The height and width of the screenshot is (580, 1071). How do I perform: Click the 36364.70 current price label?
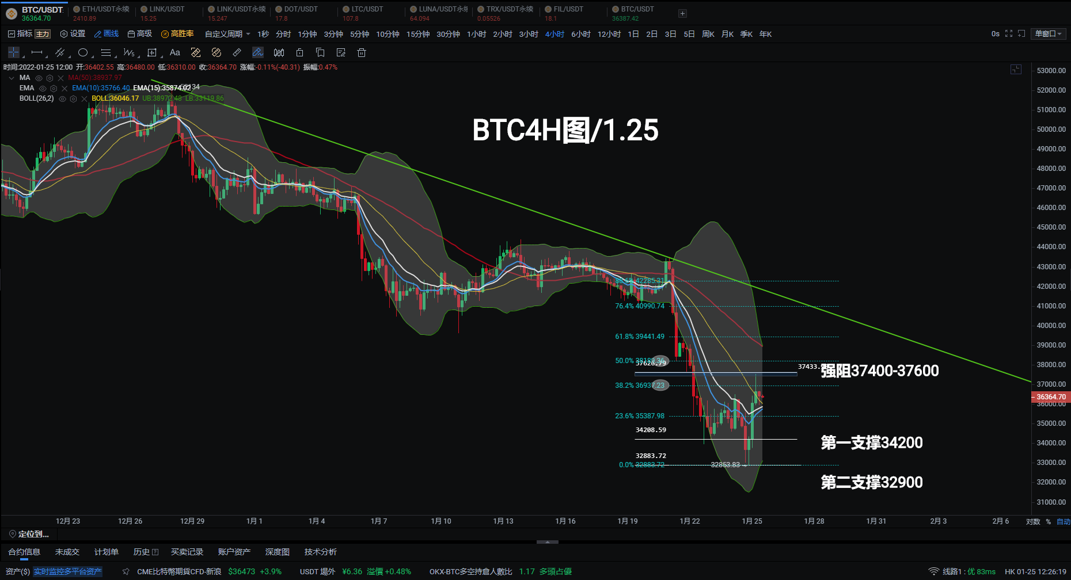(x=1051, y=397)
